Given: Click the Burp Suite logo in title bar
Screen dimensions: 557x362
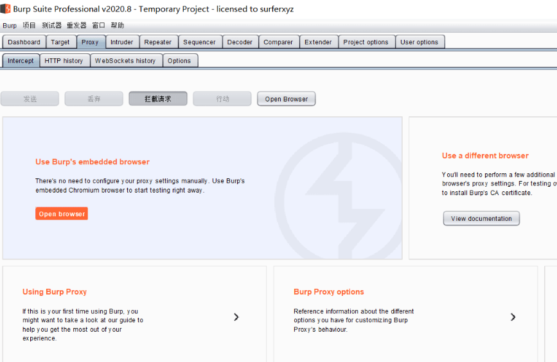Looking at the screenshot, I should point(5,8).
